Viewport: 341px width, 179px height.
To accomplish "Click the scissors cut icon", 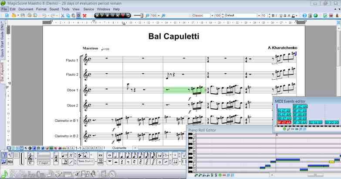I will coord(63,16).
